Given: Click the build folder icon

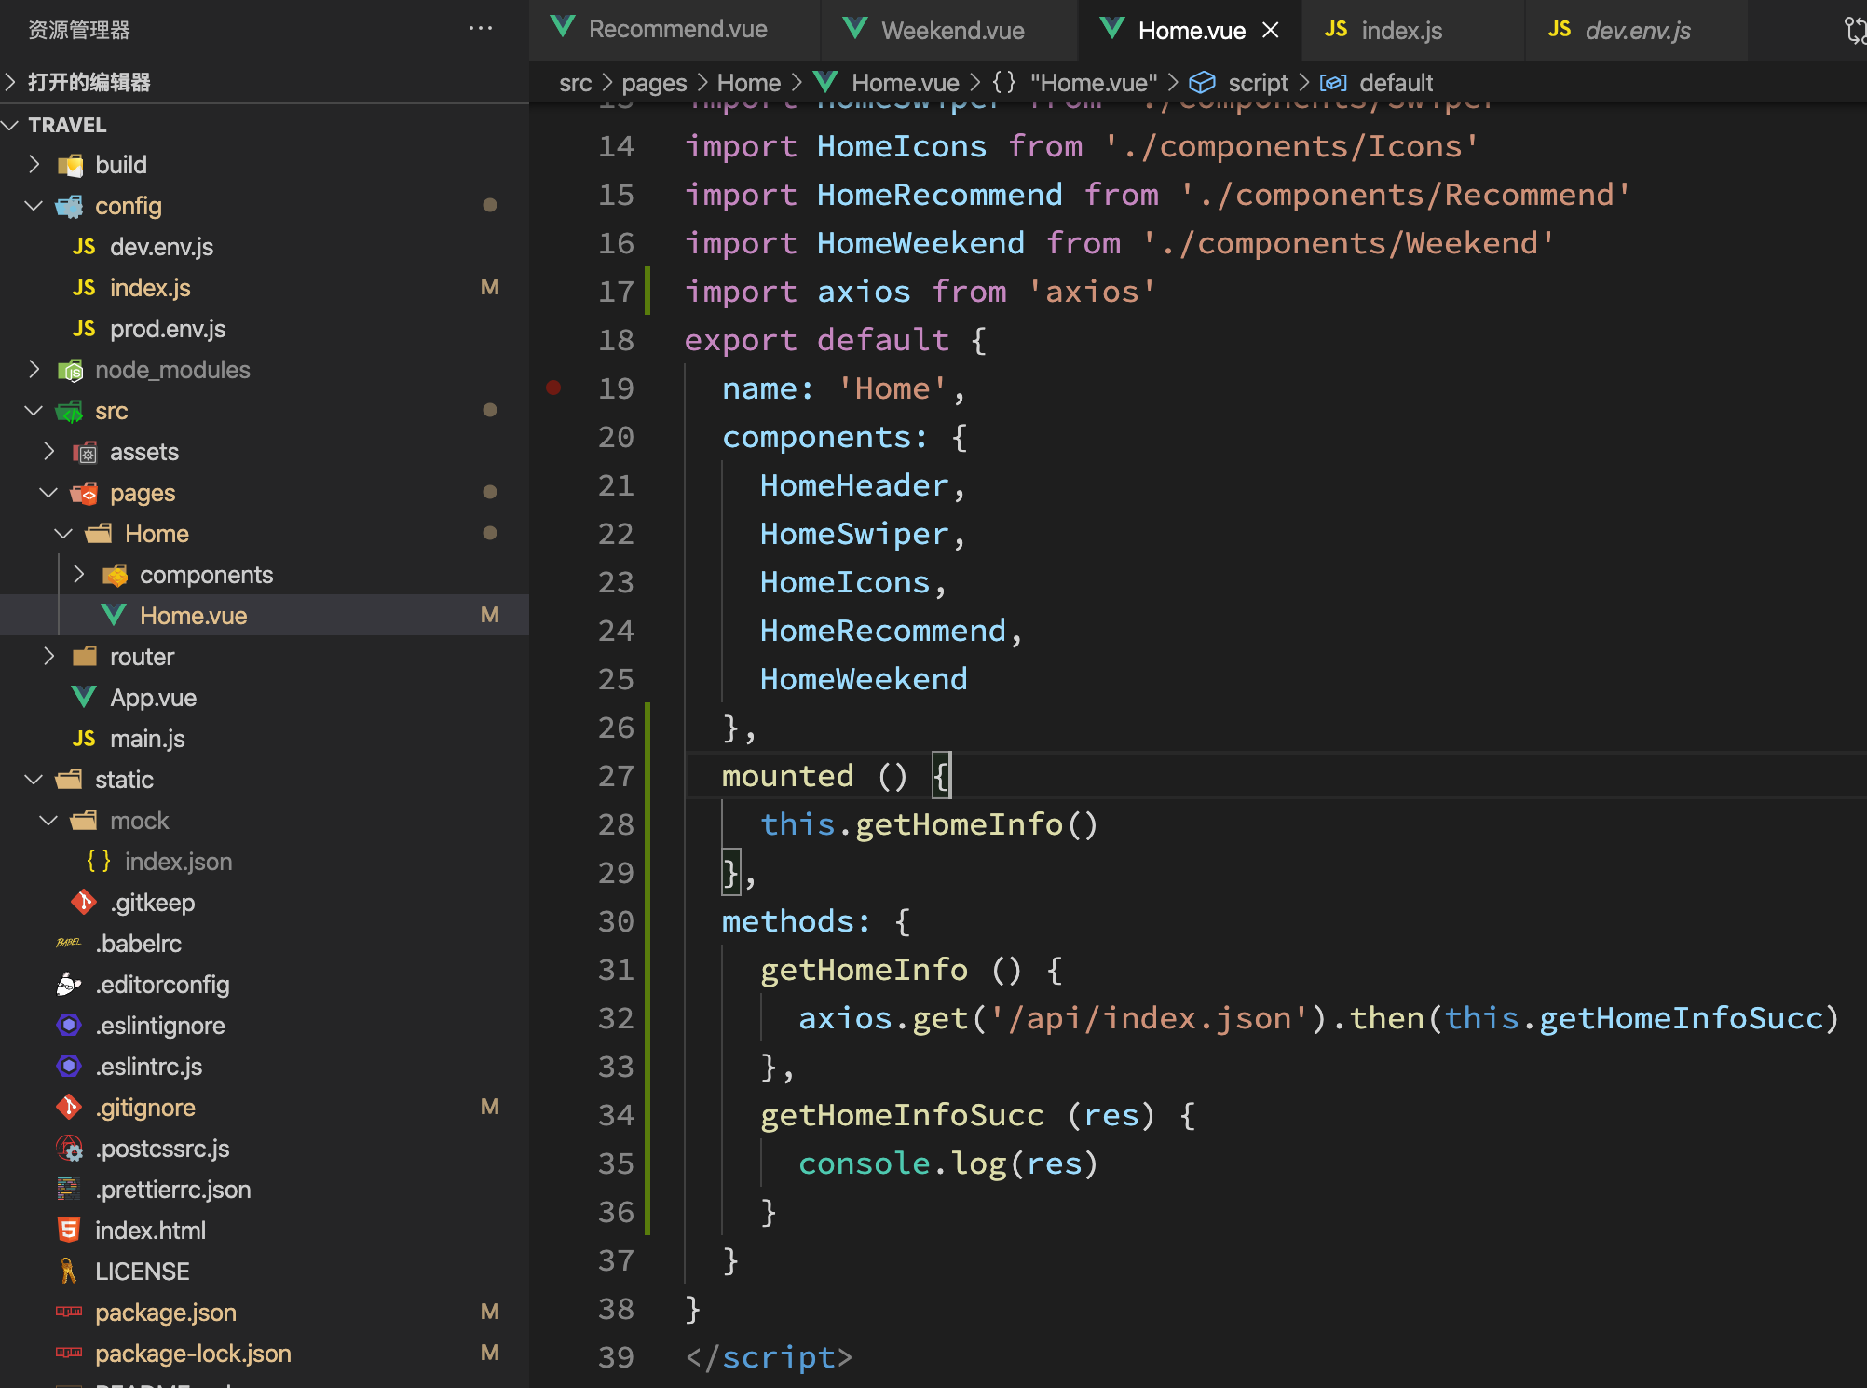Looking at the screenshot, I should tap(70, 166).
